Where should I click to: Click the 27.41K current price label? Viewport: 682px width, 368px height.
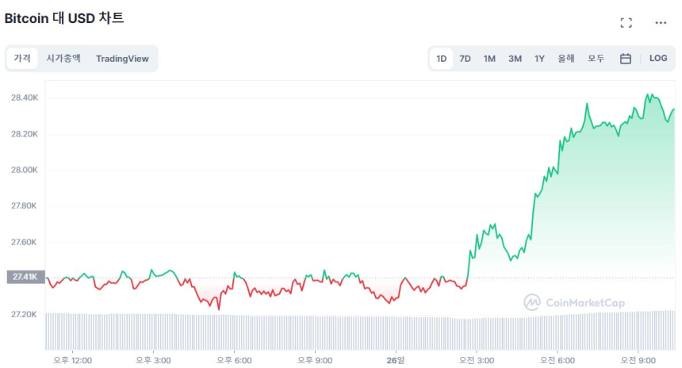(25, 278)
